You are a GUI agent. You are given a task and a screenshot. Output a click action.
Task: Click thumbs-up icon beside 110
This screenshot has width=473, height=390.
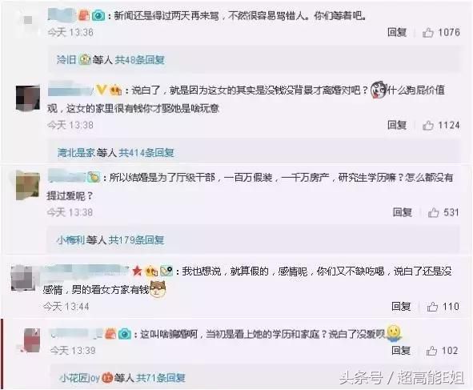(432, 307)
